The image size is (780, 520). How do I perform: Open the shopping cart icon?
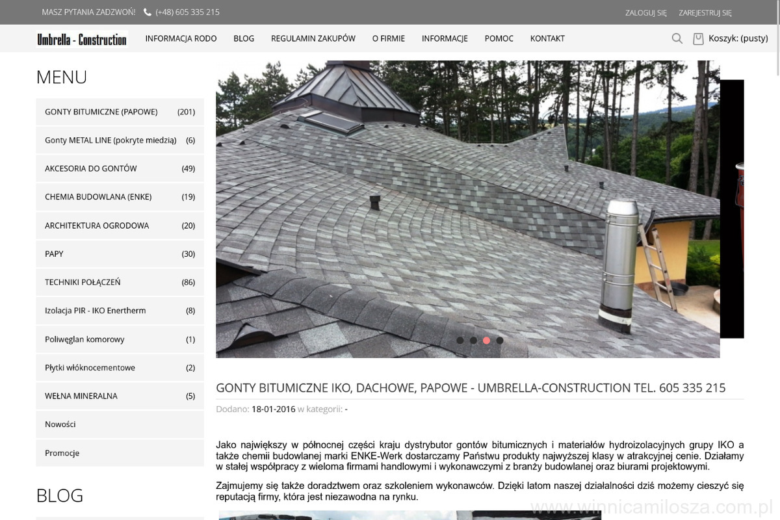coord(698,38)
